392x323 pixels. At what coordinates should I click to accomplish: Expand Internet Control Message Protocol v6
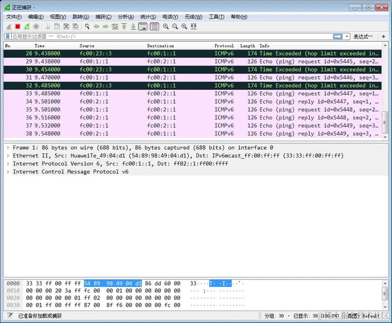(8, 172)
